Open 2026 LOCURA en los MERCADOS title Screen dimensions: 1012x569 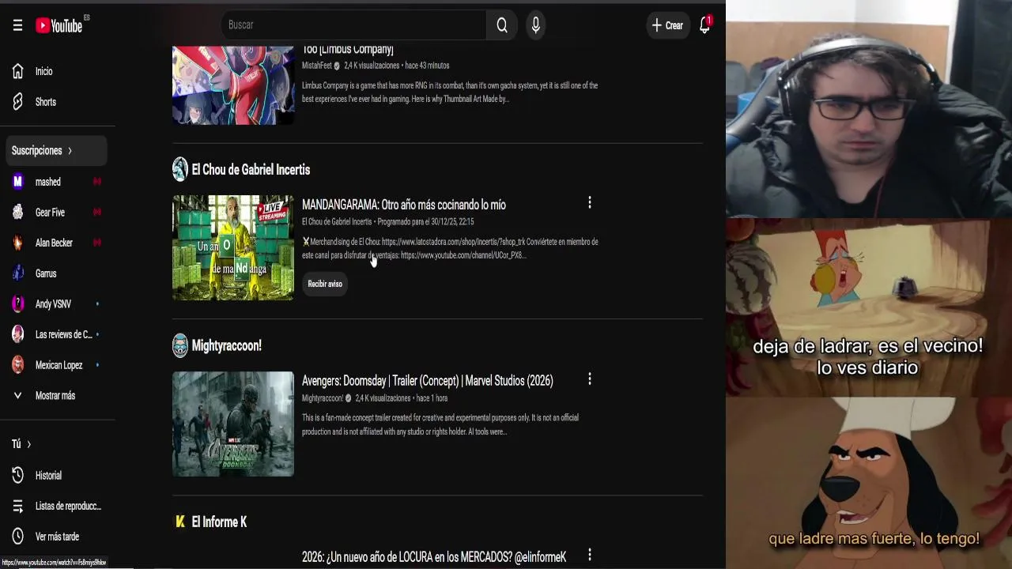[x=434, y=557]
